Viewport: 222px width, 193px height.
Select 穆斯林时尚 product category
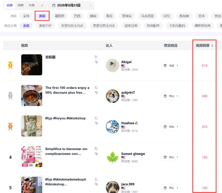(x=202, y=26)
